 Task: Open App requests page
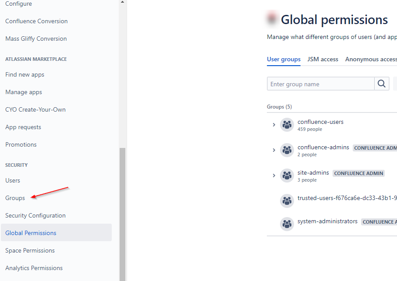pos(23,127)
